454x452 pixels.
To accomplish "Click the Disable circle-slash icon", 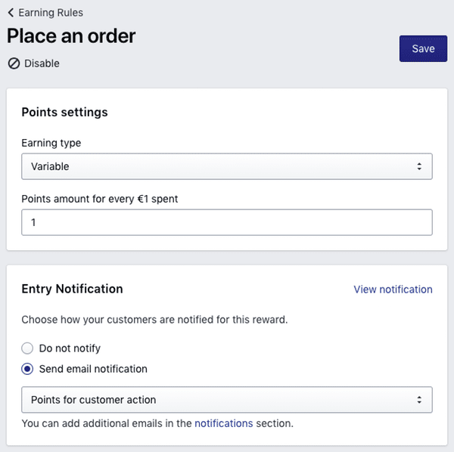I will [x=14, y=63].
